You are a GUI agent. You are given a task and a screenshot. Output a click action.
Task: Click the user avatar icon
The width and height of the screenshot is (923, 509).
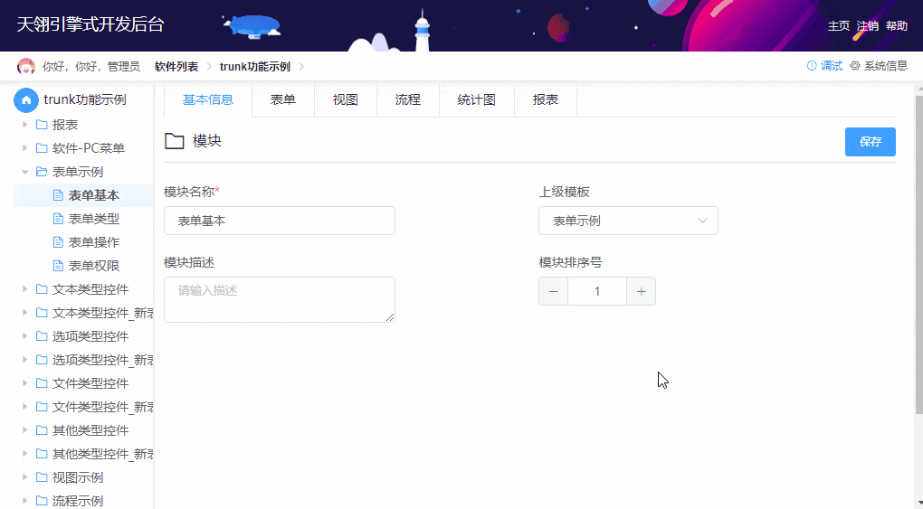click(26, 67)
